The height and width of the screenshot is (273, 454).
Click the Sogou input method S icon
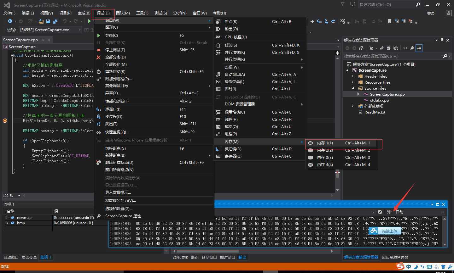(x=400, y=266)
